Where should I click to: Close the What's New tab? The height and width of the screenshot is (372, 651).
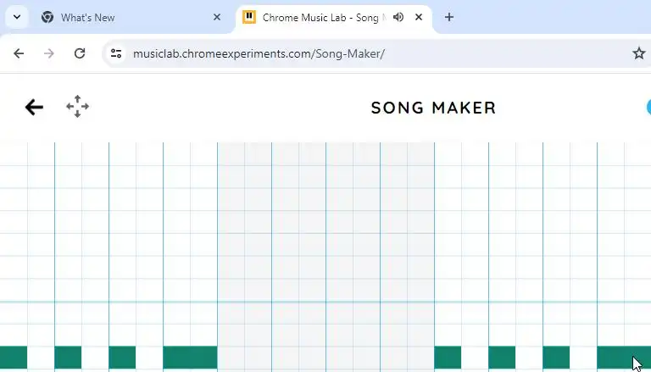pos(217,17)
